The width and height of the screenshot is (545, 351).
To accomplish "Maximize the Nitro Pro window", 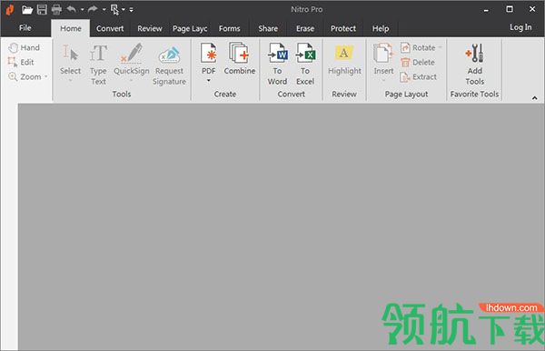I will 510,9.
